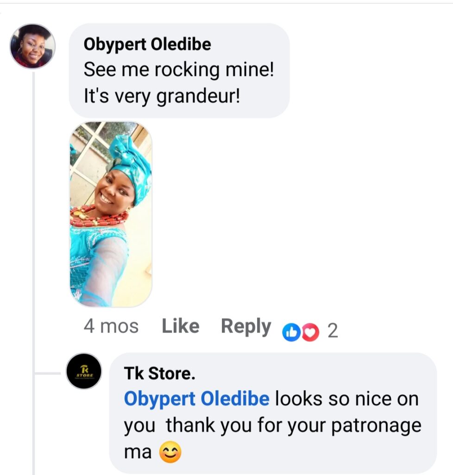Click the blue Obypert Oledibe mention
This screenshot has height=475, width=453.
click(x=197, y=399)
